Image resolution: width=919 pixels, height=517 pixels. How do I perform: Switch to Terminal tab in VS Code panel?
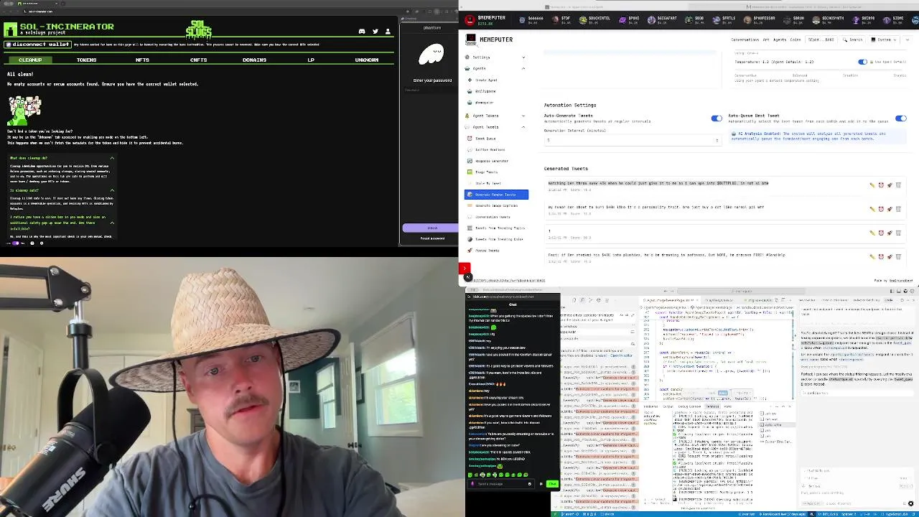point(713,406)
